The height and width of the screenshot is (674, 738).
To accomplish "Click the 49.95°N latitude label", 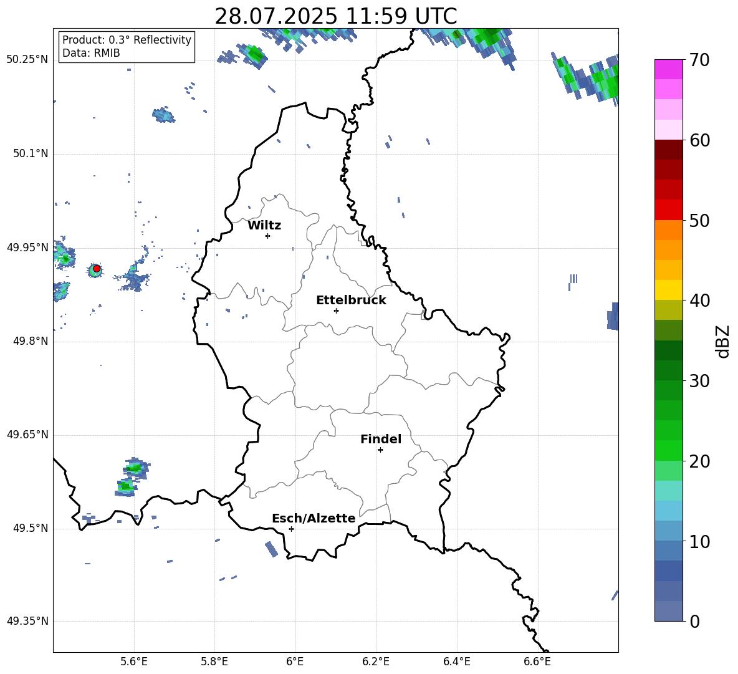I will click(27, 247).
